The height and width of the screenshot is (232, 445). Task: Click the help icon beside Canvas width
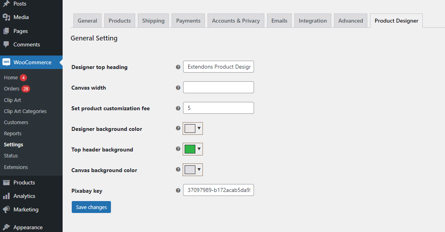click(x=178, y=88)
